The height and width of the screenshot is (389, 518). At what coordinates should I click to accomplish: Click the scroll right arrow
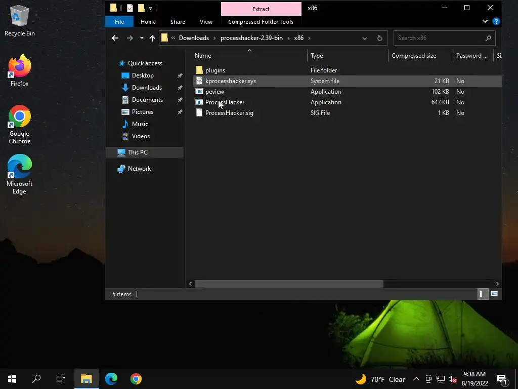(x=497, y=284)
